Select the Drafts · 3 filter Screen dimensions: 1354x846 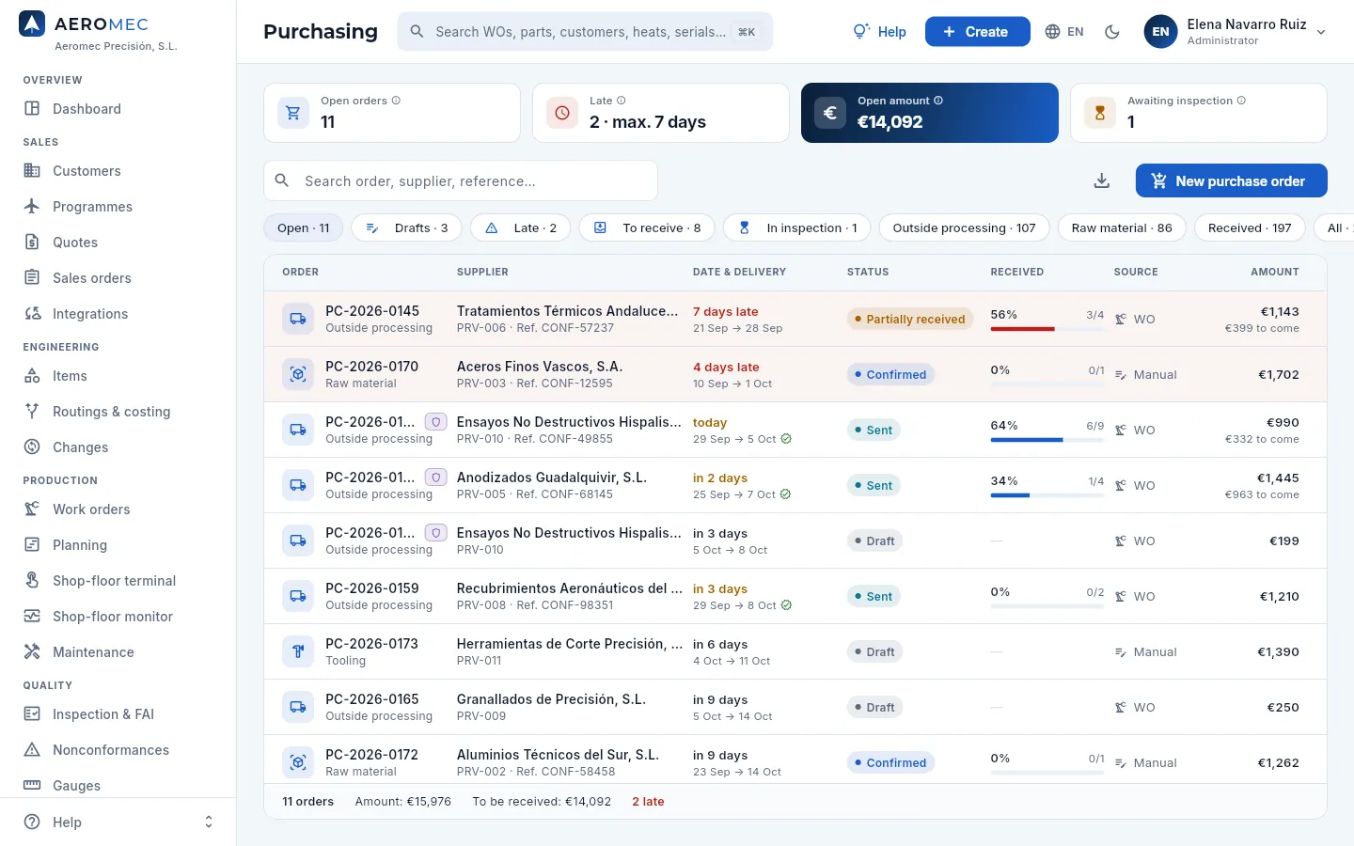tap(406, 227)
